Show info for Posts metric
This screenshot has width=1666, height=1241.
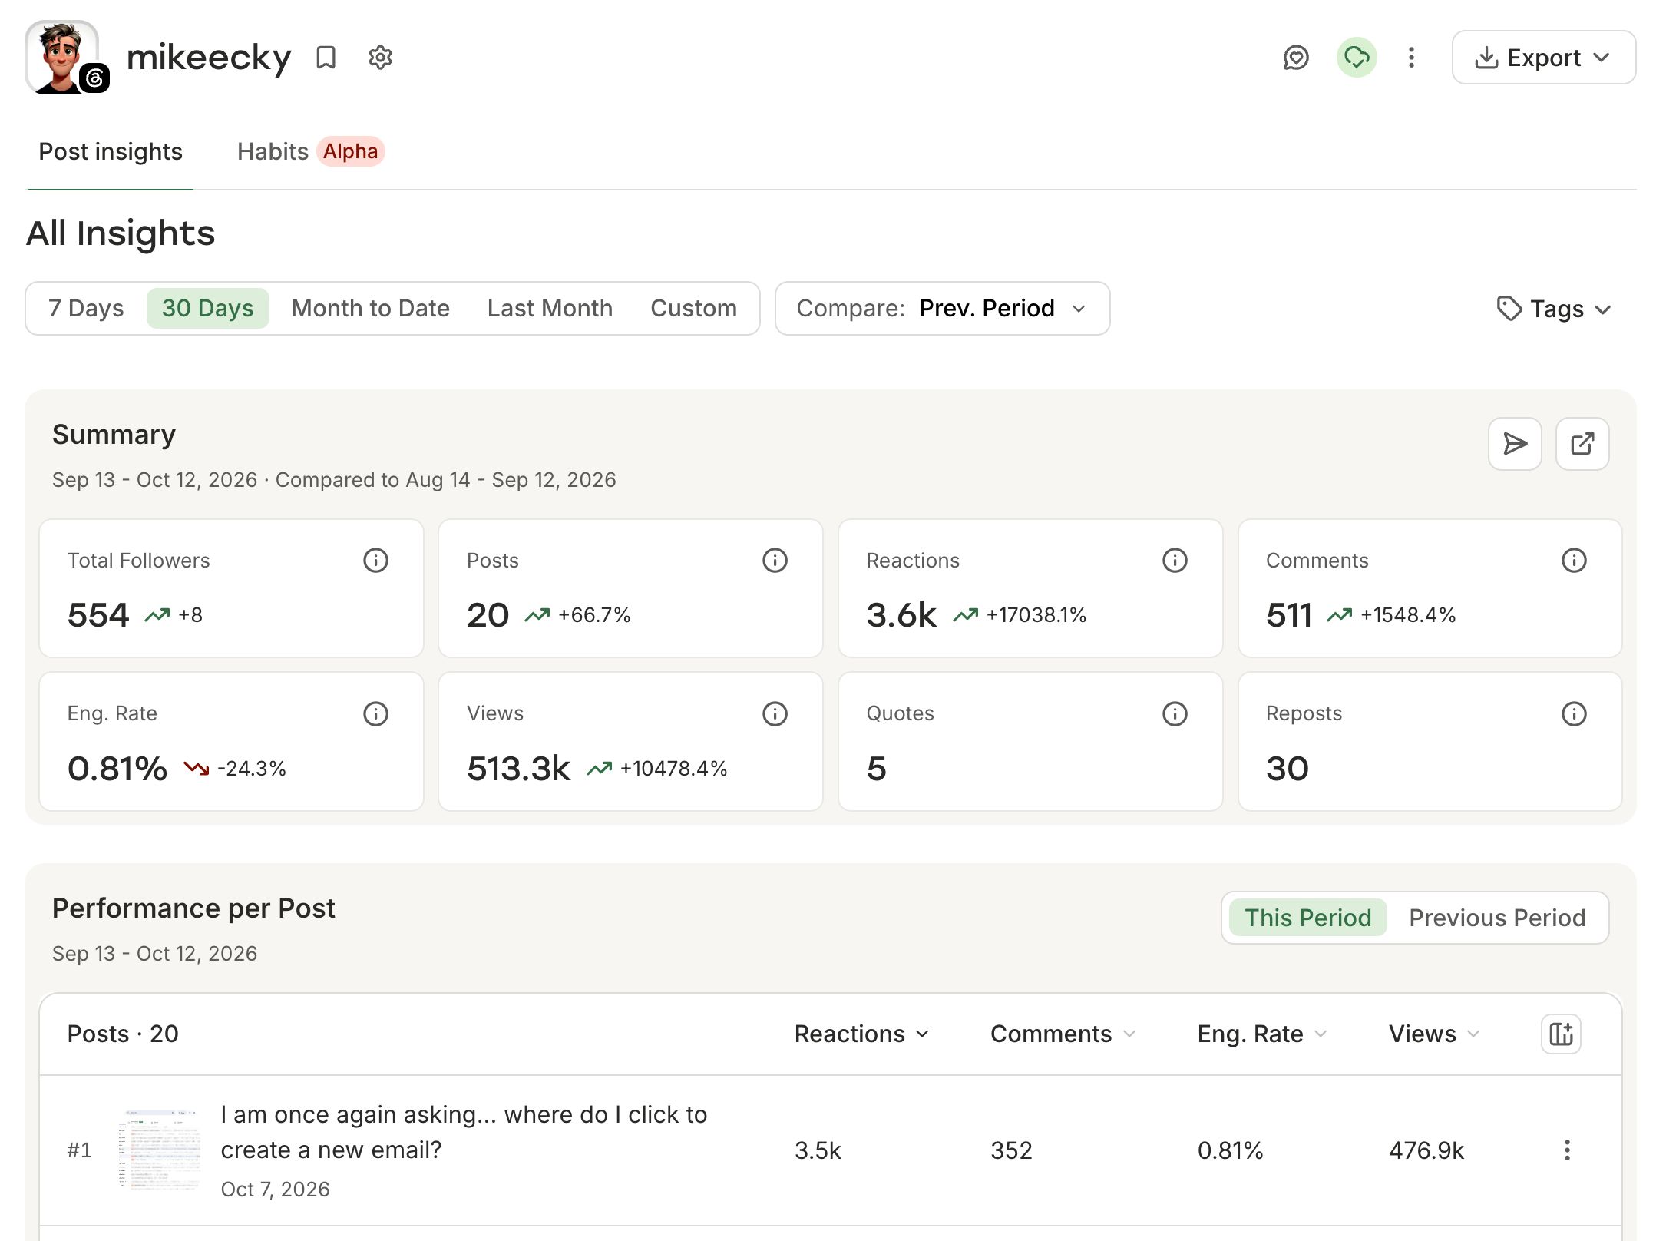click(775, 561)
